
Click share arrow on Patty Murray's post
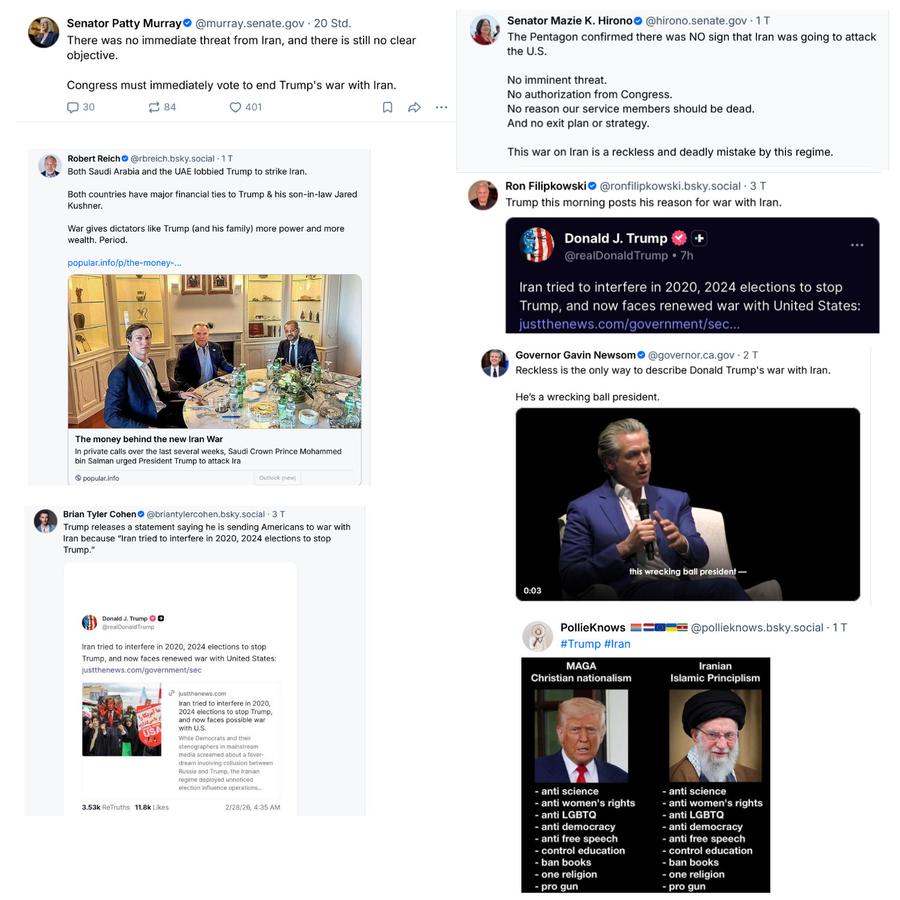414,107
